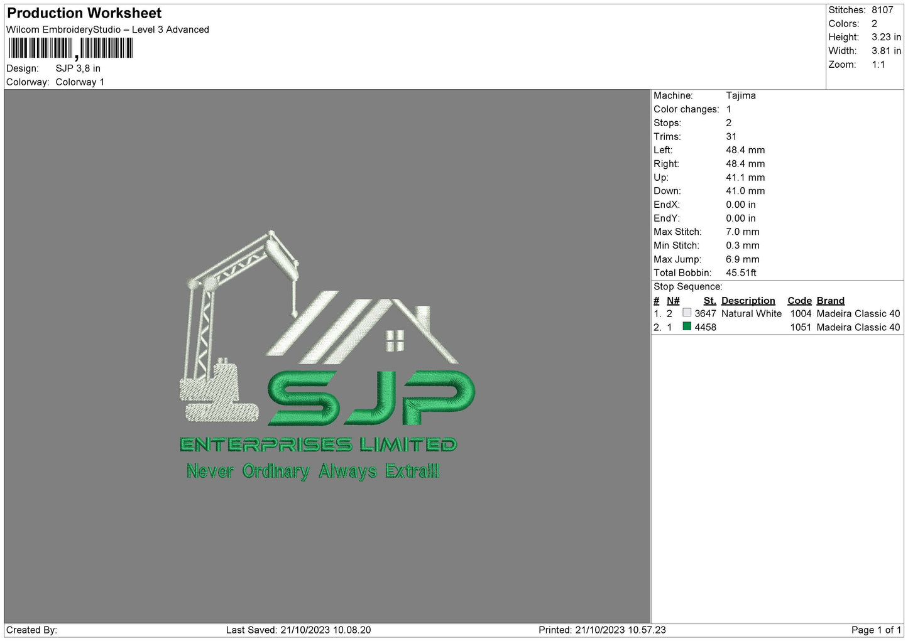The width and height of the screenshot is (908, 641).
Task: Click the 'N#' column header
Action: click(673, 301)
